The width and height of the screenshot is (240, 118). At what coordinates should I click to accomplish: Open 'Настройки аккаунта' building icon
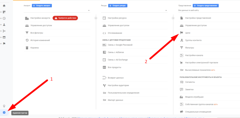pyautogui.click(x=27, y=18)
